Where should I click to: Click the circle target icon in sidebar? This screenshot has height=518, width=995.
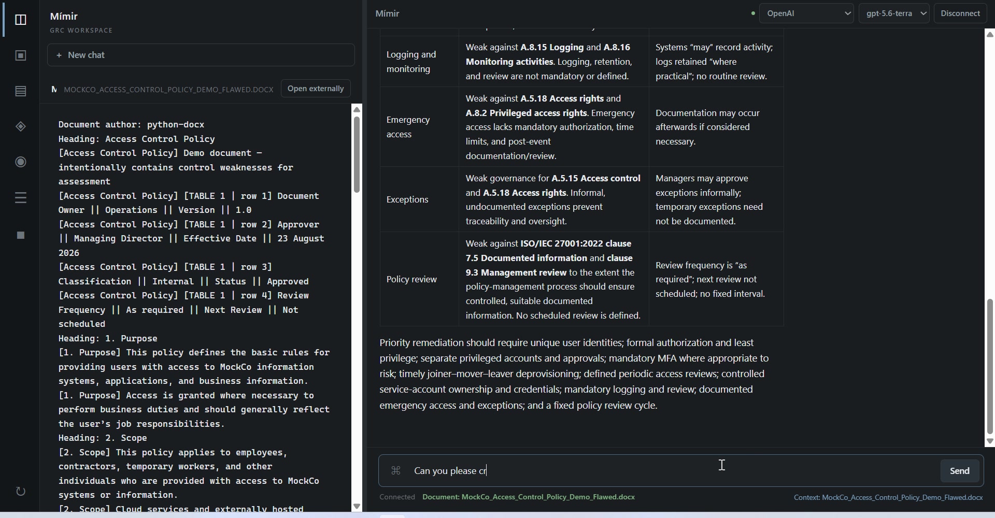tap(21, 162)
